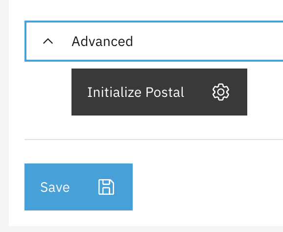Click the Save button

(x=78, y=187)
